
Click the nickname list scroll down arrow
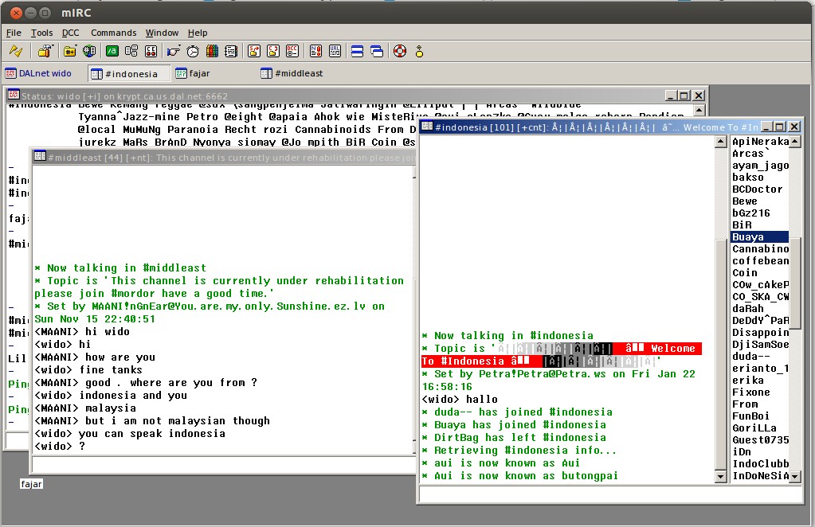(x=795, y=476)
